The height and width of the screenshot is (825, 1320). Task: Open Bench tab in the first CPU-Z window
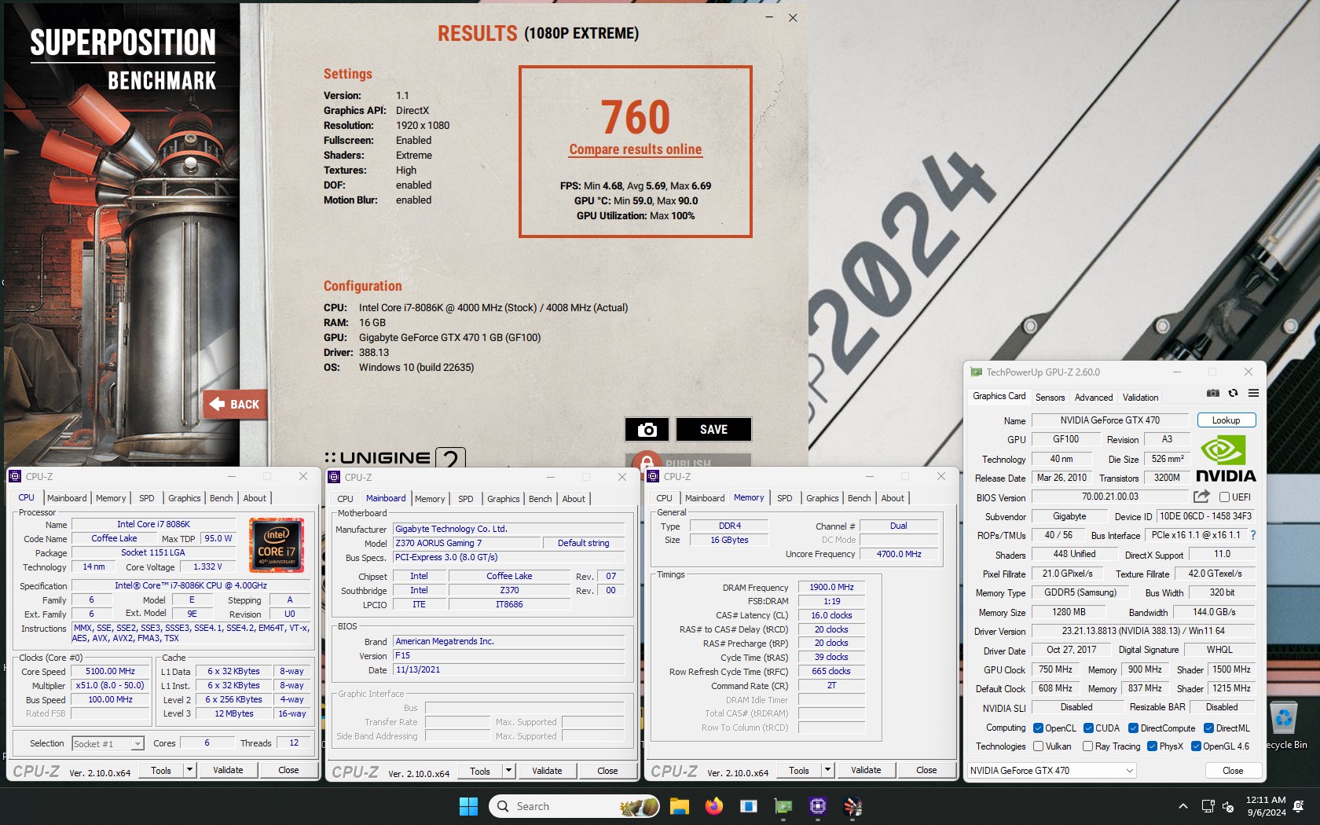coord(221,498)
